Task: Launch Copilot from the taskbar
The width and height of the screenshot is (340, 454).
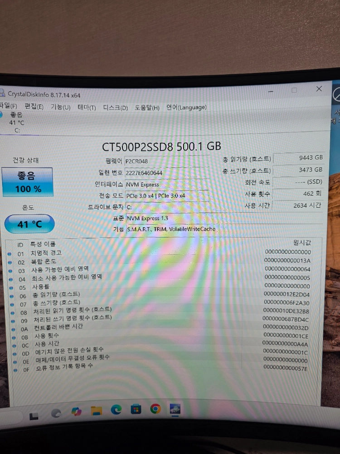Action: pyautogui.click(x=76, y=411)
